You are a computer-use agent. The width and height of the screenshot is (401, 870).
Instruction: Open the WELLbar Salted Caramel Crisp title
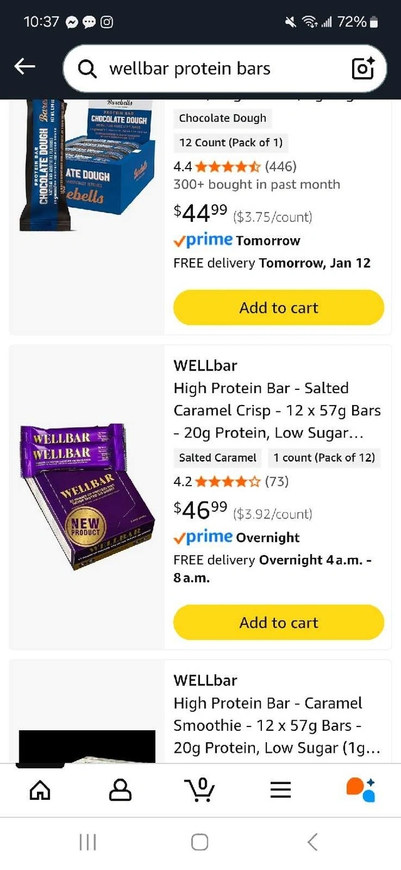[277, 411]
